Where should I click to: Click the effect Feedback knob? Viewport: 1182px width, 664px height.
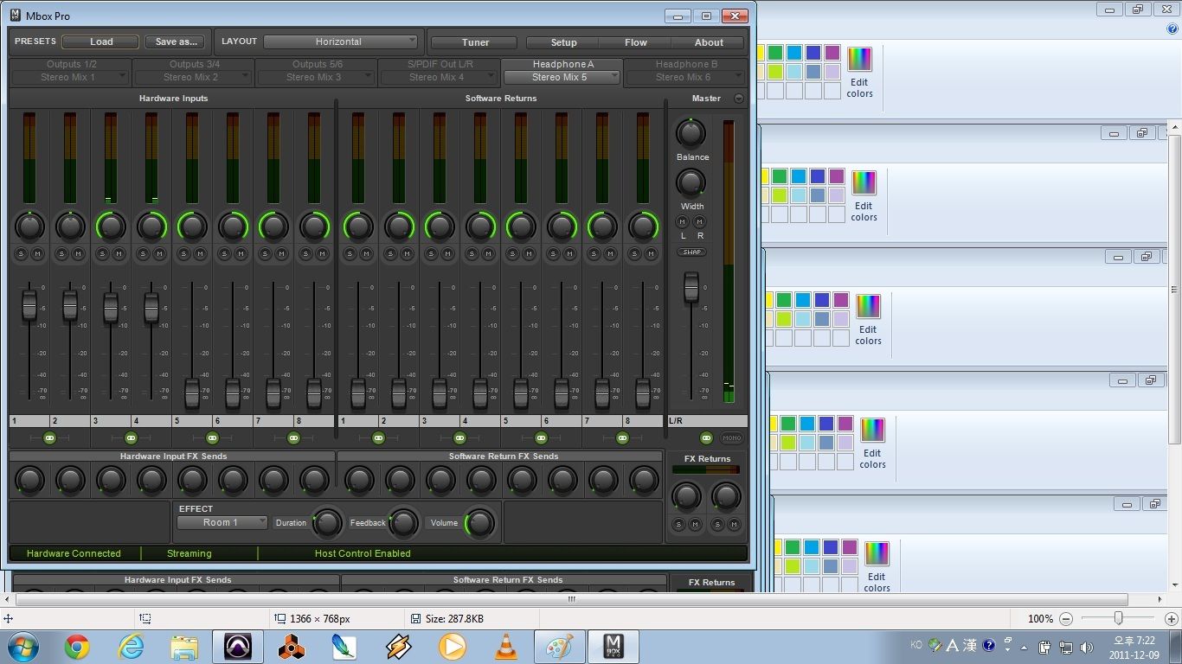[x=404, y=522]
